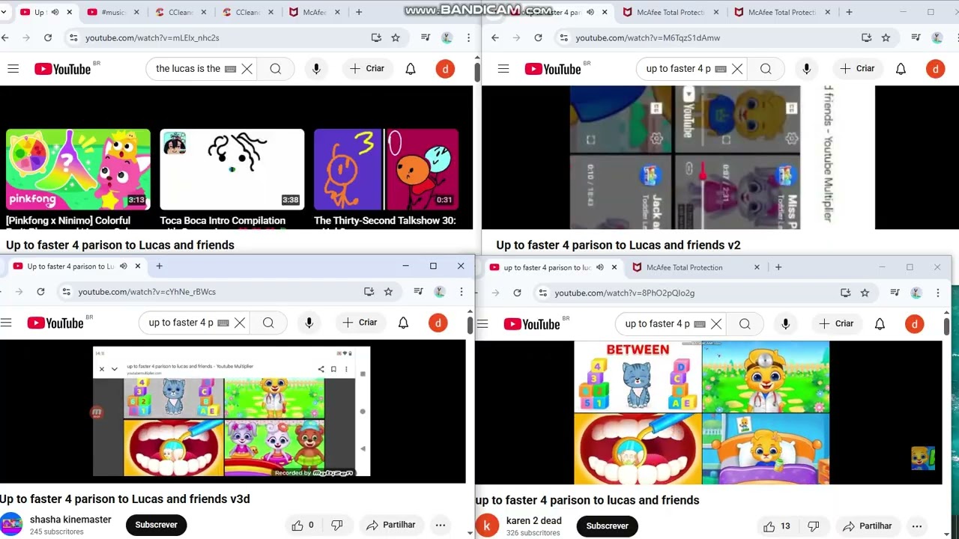Click the page scrollbar in the mLElx_nhc2s window
The height and width of the screenshot is (539, 959).
(477, 72)
